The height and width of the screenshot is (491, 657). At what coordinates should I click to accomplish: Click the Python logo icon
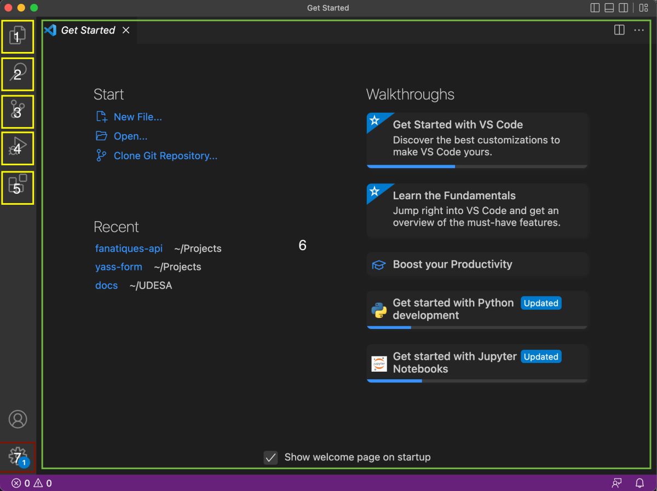379,310
